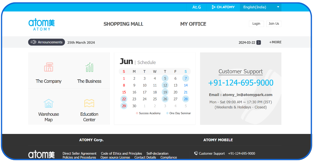Click the Join Us button
This screenshot has height=163, width=313.
[x=274, y=24]
